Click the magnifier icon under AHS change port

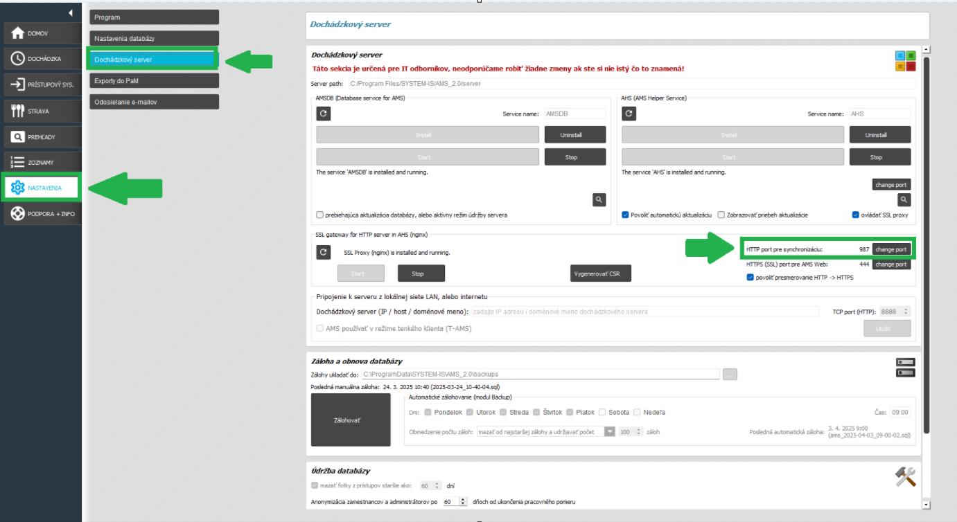click(904, 199)
